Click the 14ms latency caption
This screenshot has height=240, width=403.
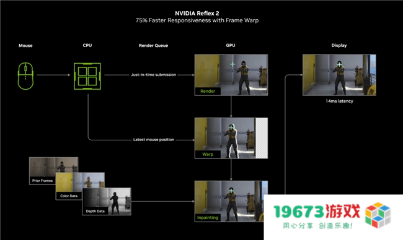(339, 101)
